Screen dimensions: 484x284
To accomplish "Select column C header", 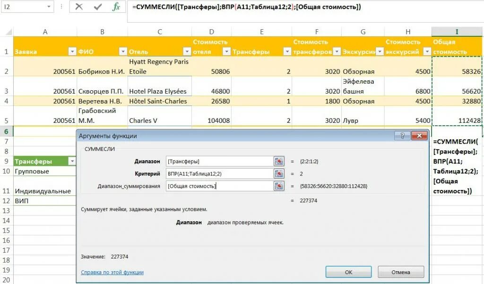I will [160, 32].
